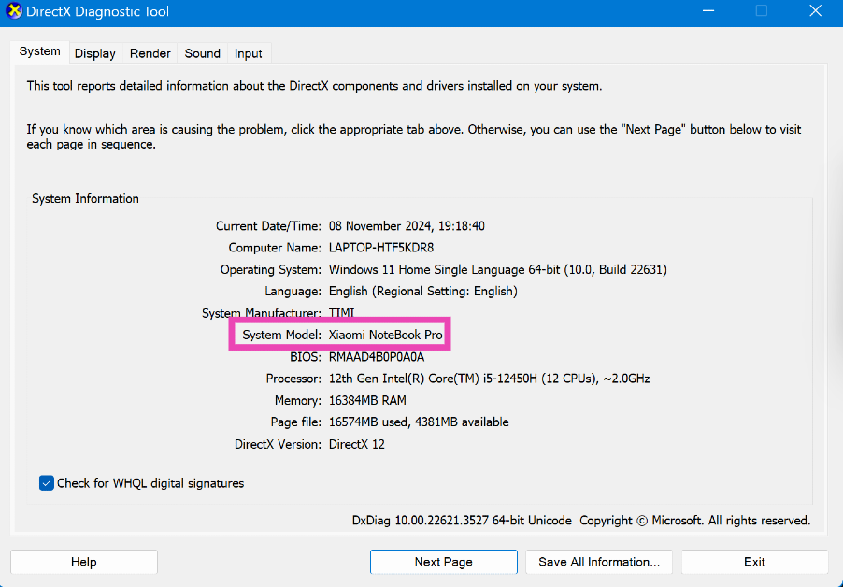843x587 pixels.
Task: Click the Next Page button
Action: point(443,562)
